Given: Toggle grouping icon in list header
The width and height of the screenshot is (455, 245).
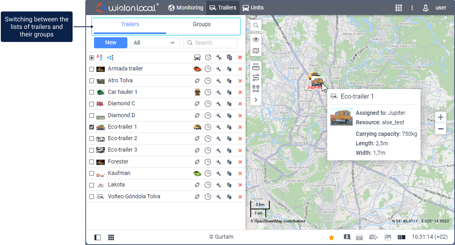Looking at the screenshot, I should point(110,57).
